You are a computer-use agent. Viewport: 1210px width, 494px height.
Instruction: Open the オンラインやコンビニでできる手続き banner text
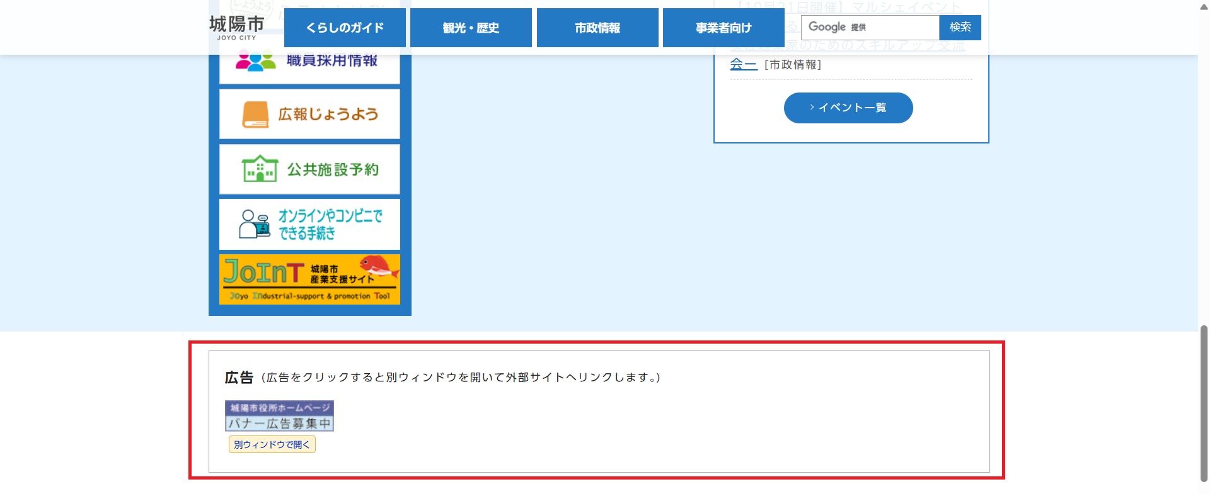[330, 225]
